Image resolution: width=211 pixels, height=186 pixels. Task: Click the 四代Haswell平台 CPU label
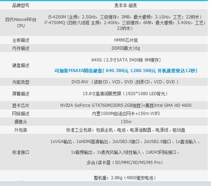21,22
